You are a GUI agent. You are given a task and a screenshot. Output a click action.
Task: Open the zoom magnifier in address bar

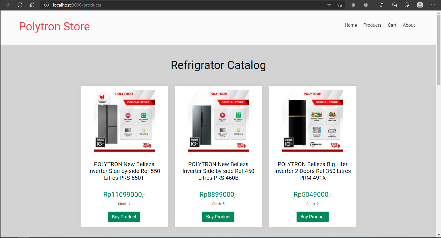tap(329, 5)
